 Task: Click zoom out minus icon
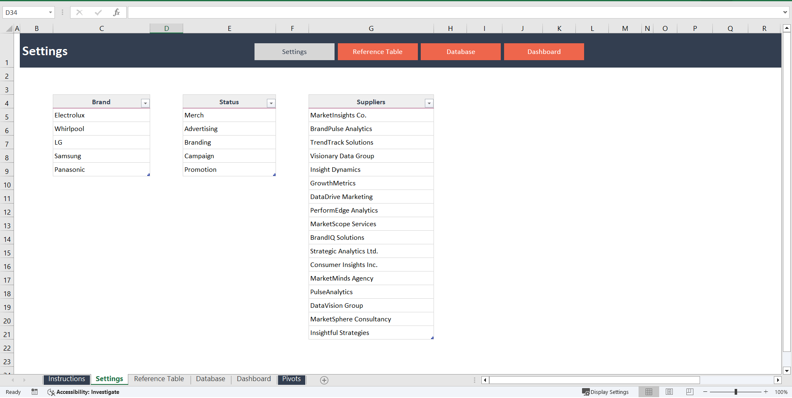pyautogui.click(x=705, y=392)
